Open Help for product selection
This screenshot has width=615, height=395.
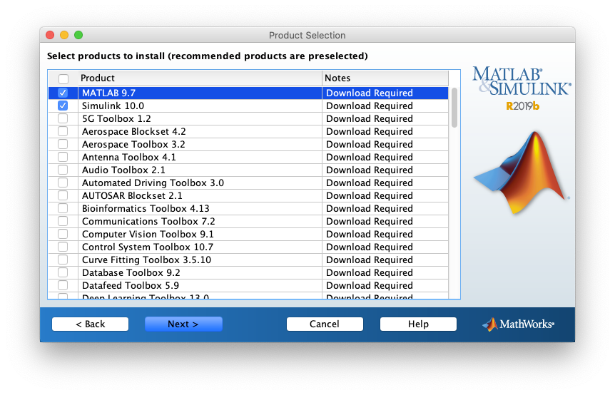coord(418,324)
